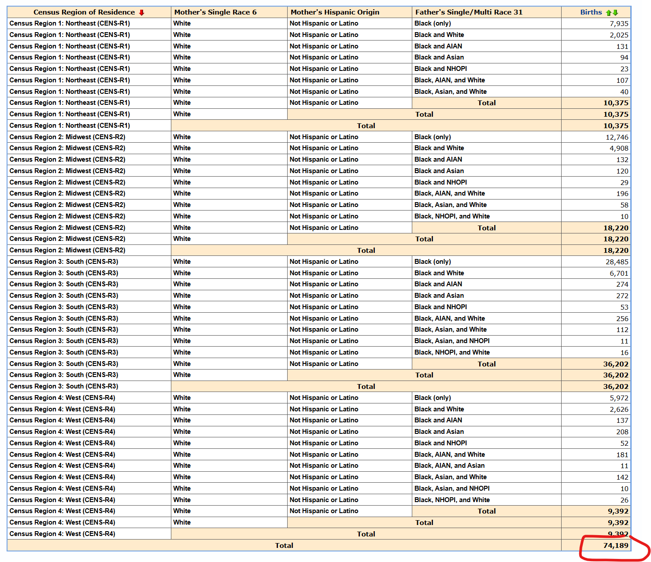Select the births value 131
Viewport: 651px width, 562px height.
(x=622, y=47)
